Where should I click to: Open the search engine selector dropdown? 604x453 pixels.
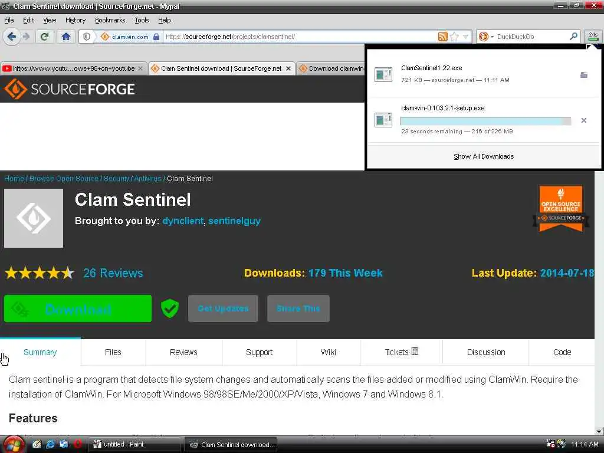coord(486,37)
